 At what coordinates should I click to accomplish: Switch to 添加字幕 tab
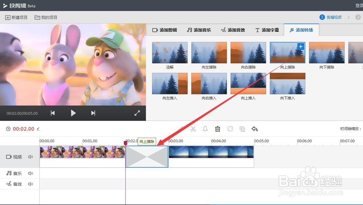(267, 30)
